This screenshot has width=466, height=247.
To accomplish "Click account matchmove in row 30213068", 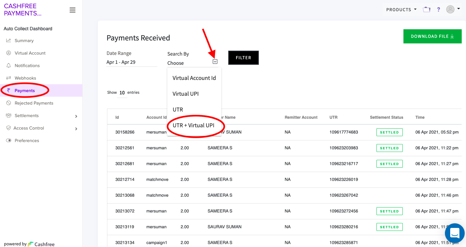I will (x=157, y=195).
